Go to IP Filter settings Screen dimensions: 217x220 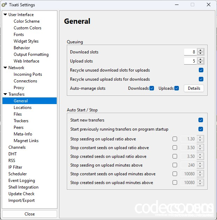(15, 167)
